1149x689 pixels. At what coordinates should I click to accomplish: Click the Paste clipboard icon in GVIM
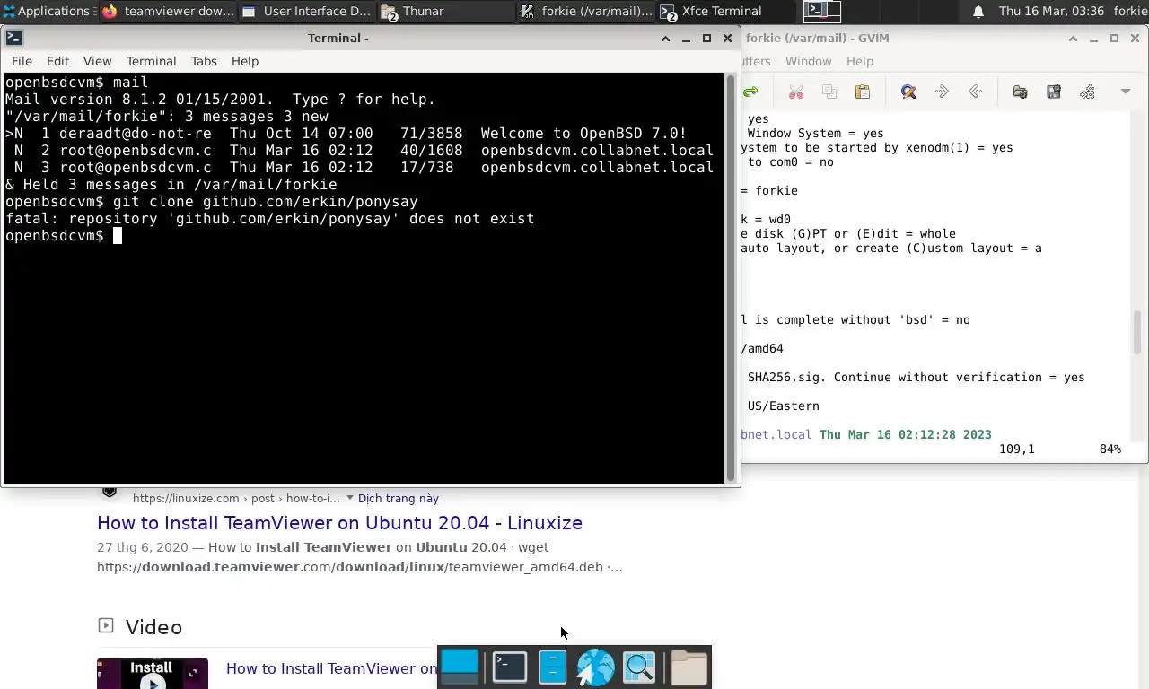click(863, 92)
